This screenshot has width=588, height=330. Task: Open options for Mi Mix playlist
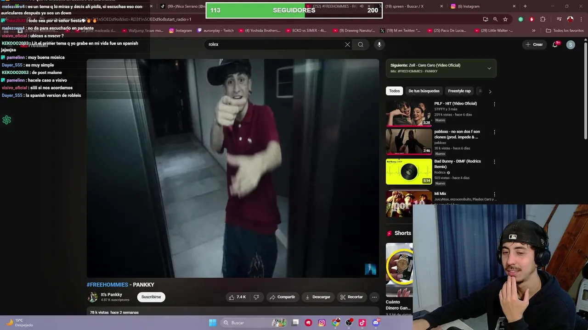pos(494,194)
